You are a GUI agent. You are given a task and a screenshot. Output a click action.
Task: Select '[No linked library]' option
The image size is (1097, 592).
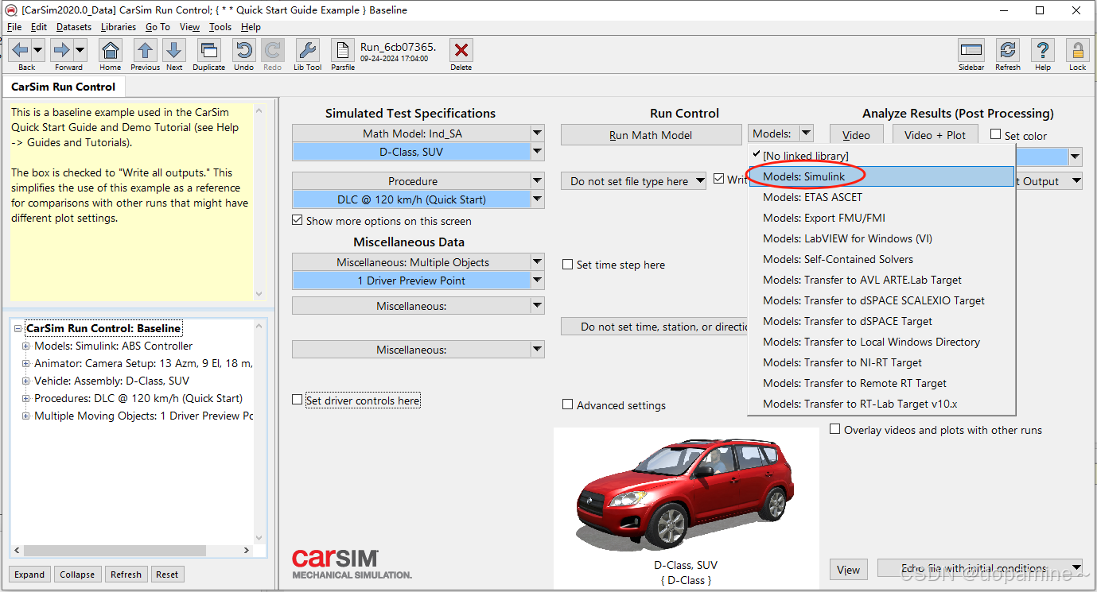click(x=881, y=156)
